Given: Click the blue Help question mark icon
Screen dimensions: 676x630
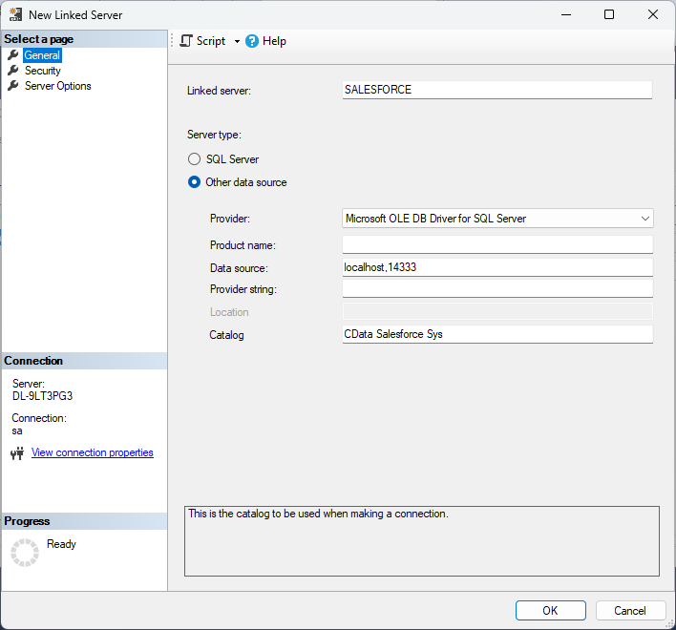Looking at the screenshot, I should tap(252, 41).
